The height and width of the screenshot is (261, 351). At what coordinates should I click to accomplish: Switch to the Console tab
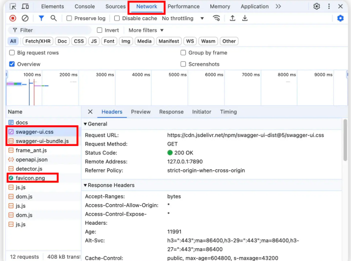click(x=85, y=6)
